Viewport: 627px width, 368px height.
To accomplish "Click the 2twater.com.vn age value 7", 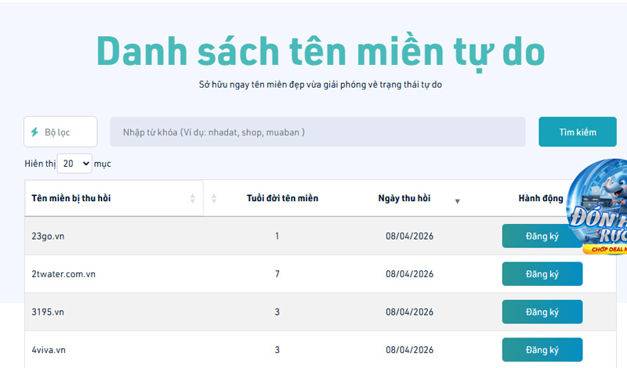I will click(x=277, y=274).
